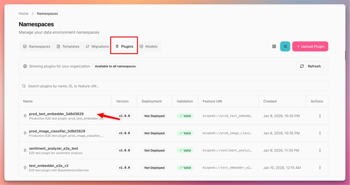This screenshot has height=185, width=350.
Task: Click Created column header
Action: coord(270,101)
